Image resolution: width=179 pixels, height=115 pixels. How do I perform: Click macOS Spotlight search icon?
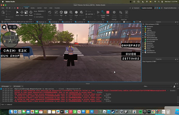pos(159,2)
